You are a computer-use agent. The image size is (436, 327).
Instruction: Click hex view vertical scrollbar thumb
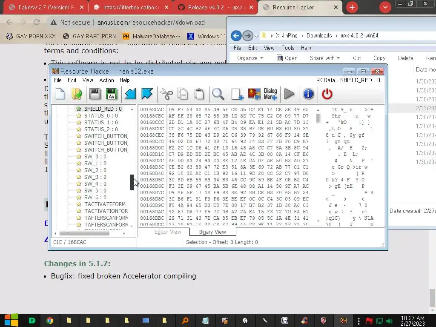318,118
